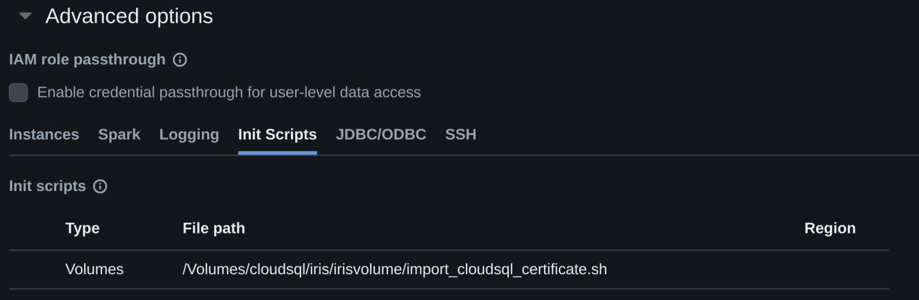919x300 pixels.
Task: Switch to the Instances tab
Action: (44, 134)
